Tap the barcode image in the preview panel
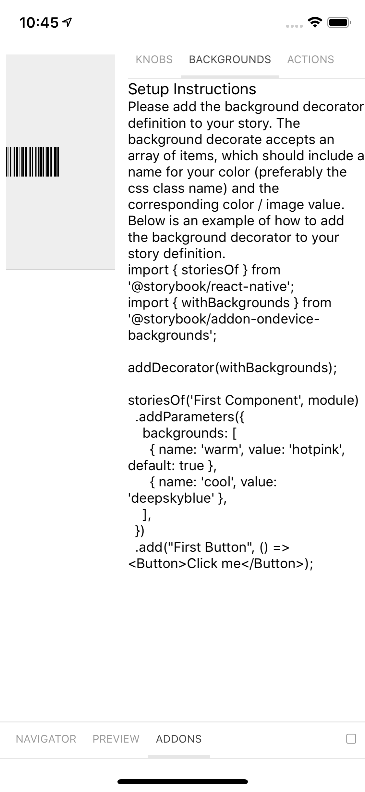This screenshot has width=365, height=792. [x=32, y=163]
